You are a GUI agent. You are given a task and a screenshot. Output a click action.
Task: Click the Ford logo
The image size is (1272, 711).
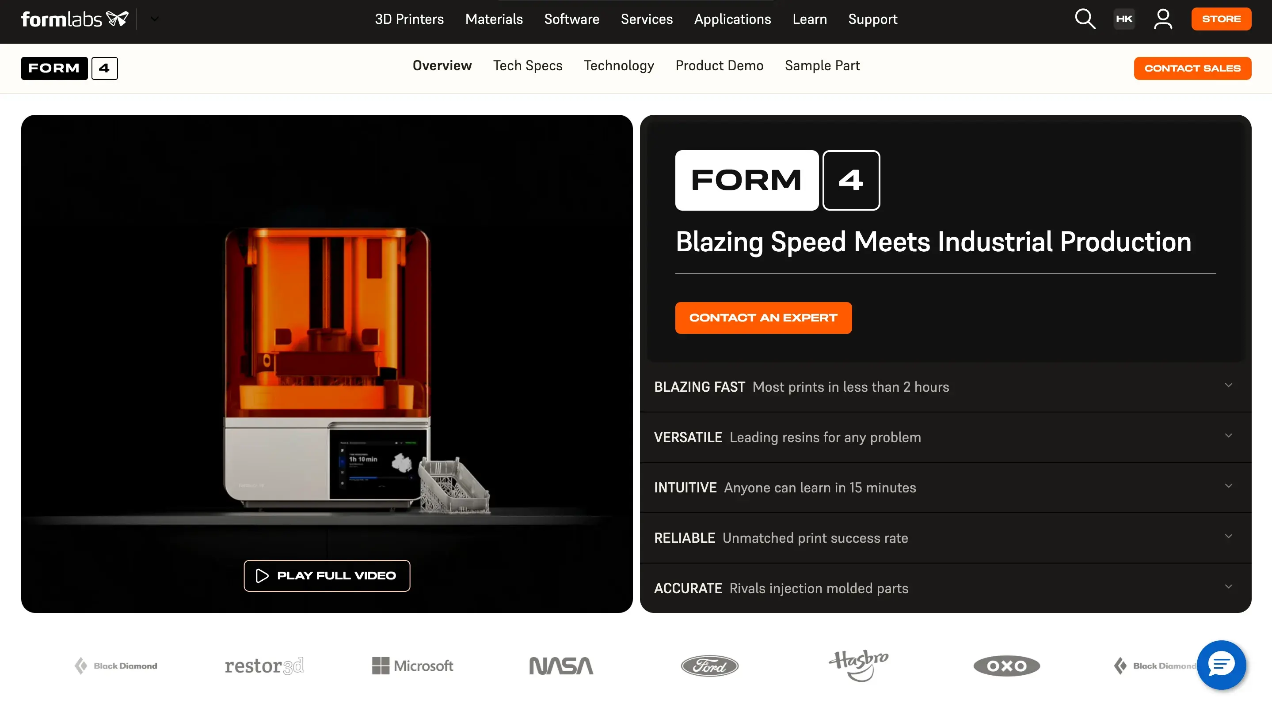tap(709, 666)
